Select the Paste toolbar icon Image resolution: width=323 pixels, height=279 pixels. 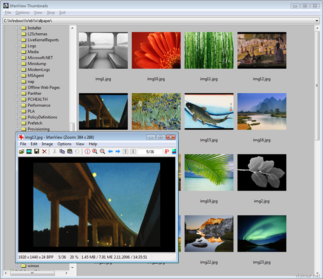point(69,151)
